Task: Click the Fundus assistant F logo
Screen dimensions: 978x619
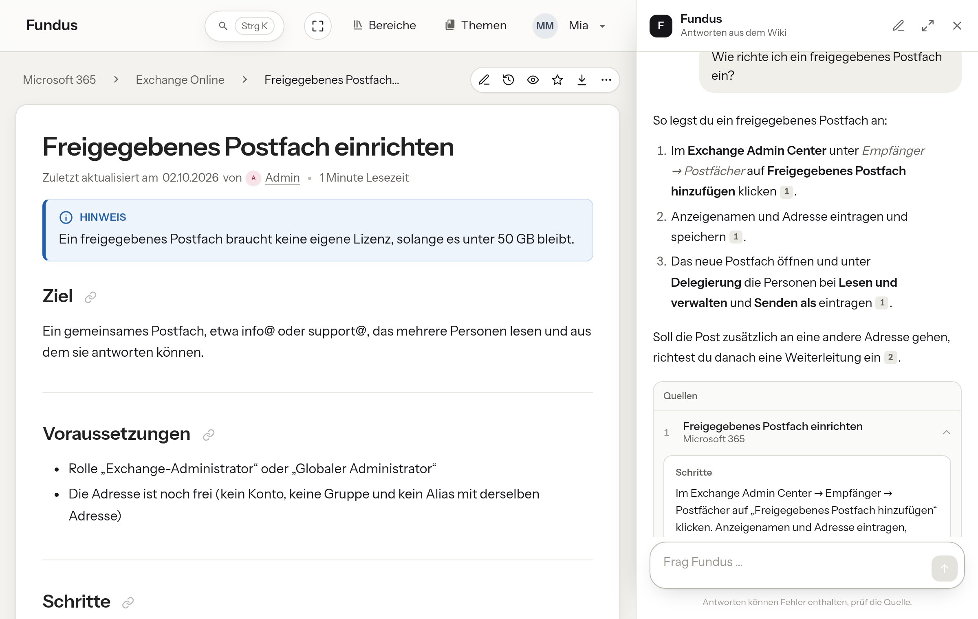Action: [661, 26]
